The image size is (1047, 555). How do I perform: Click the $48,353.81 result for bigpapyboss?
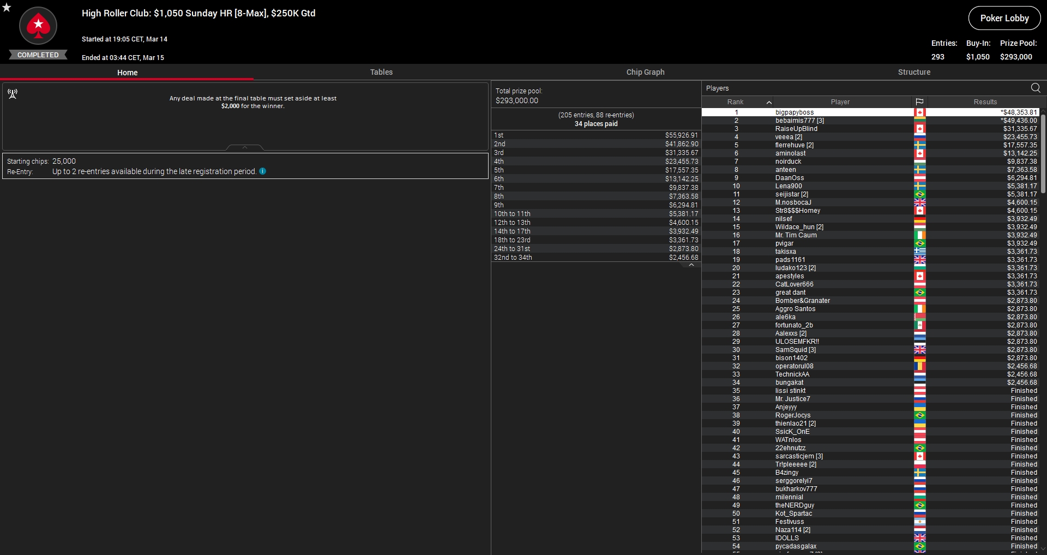click(x=1019, y=112)
